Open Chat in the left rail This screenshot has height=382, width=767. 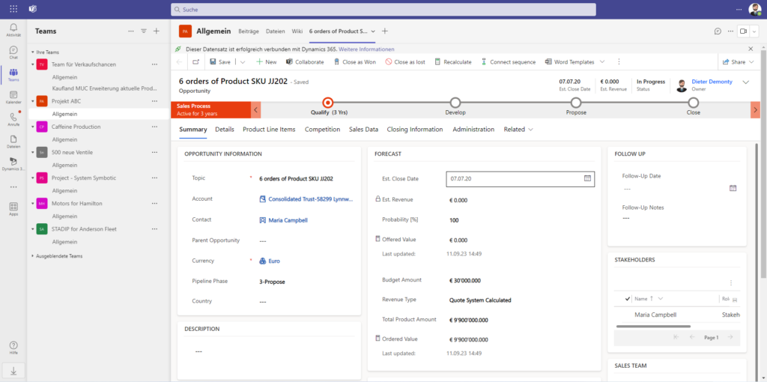(13, 52)
